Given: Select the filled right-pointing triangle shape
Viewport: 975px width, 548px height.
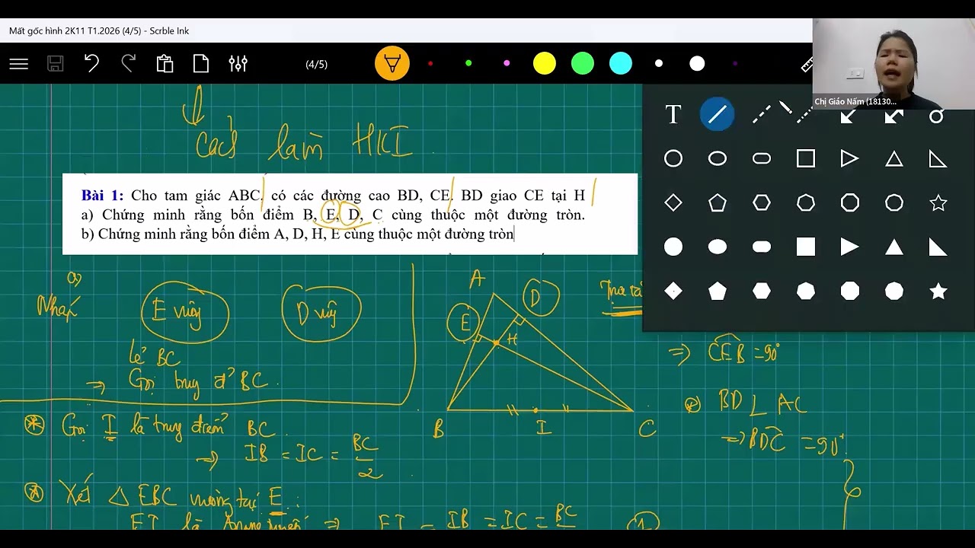Looking at the screenshot, I should coord(849,247).
